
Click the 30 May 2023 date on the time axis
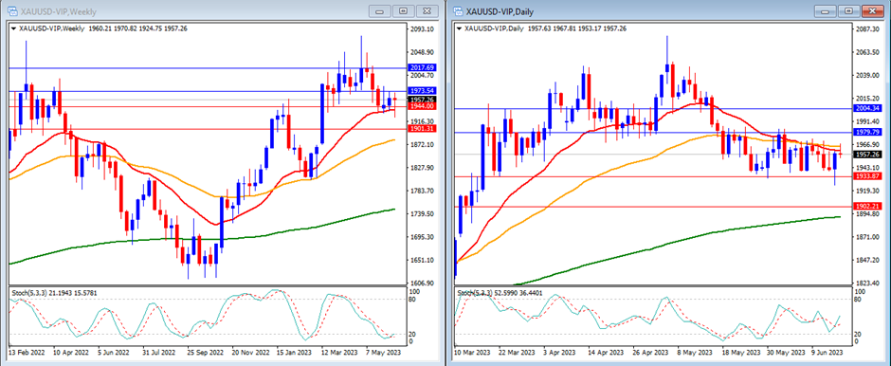tap(785, 352)
